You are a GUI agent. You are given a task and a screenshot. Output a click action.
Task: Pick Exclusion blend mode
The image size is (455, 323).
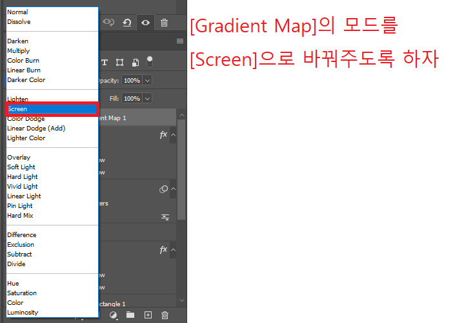point(52,245)
